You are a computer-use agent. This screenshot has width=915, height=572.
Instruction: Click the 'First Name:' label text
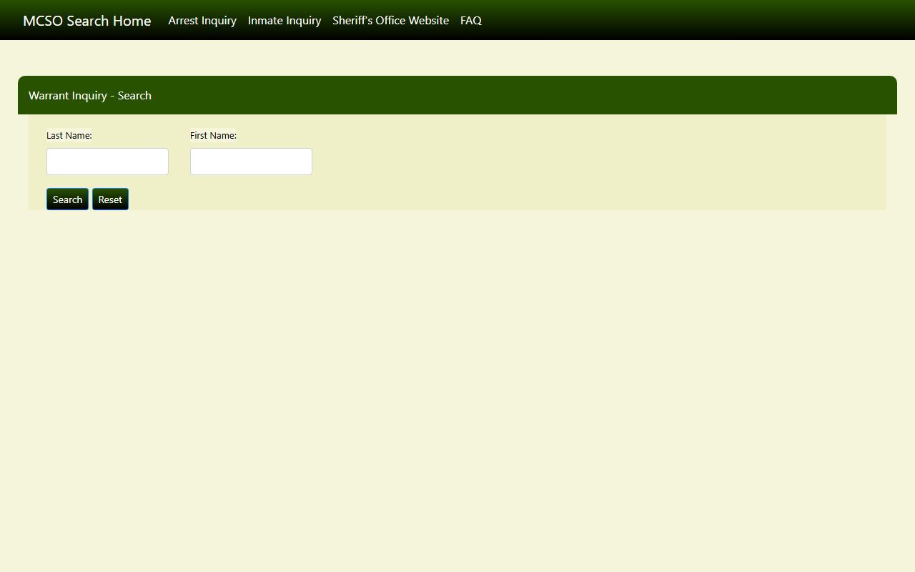pyautogui.click(x=213, y=135)
